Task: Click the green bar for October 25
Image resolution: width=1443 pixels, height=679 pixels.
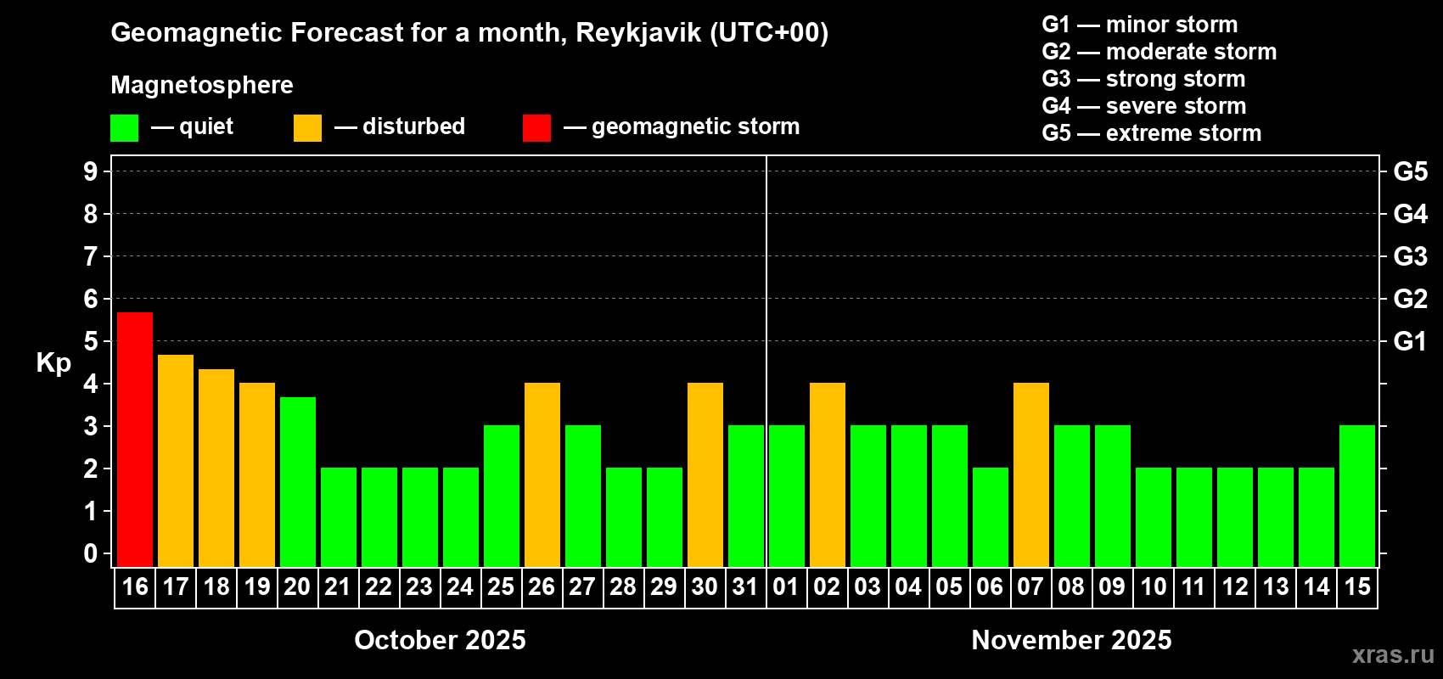Action: point(502,497)
